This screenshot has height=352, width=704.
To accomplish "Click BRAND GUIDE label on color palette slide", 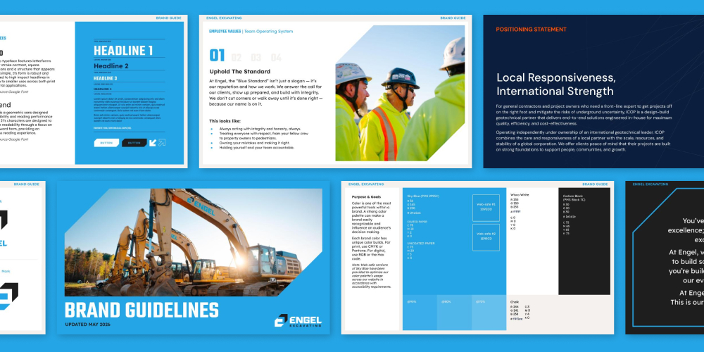I will point(595,184).
